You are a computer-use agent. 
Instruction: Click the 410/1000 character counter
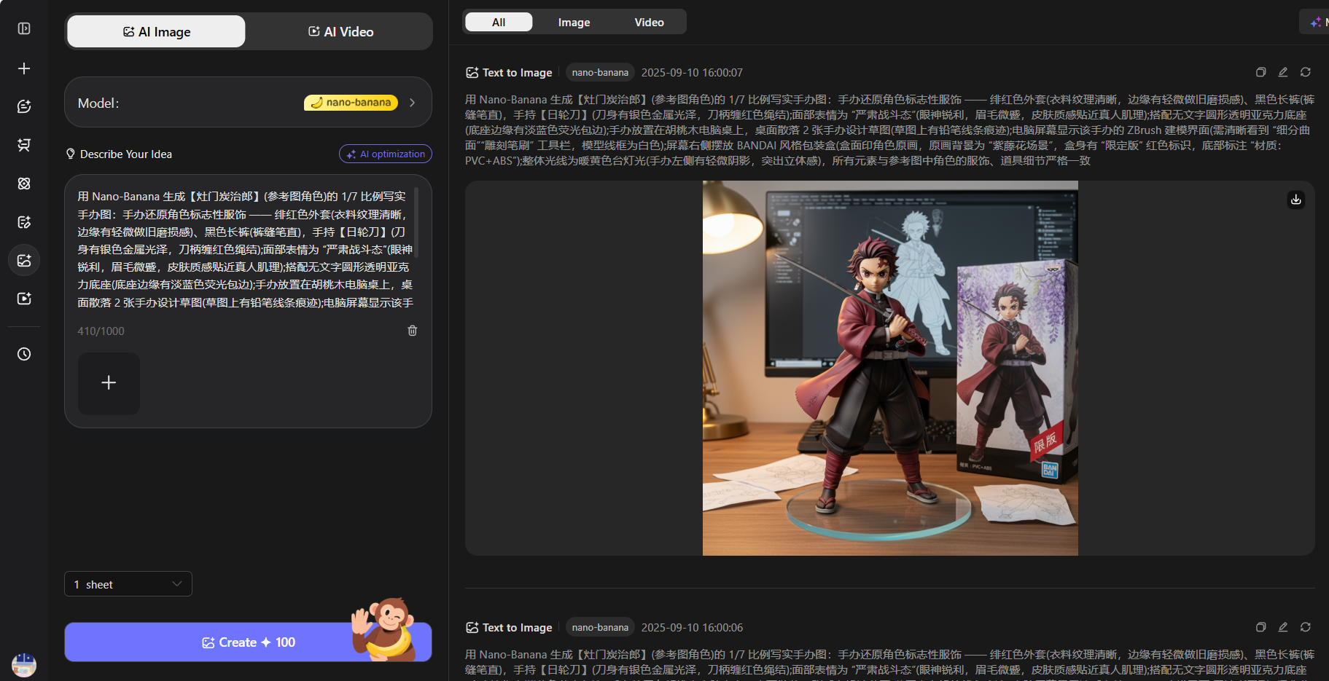tap(101, 331)
